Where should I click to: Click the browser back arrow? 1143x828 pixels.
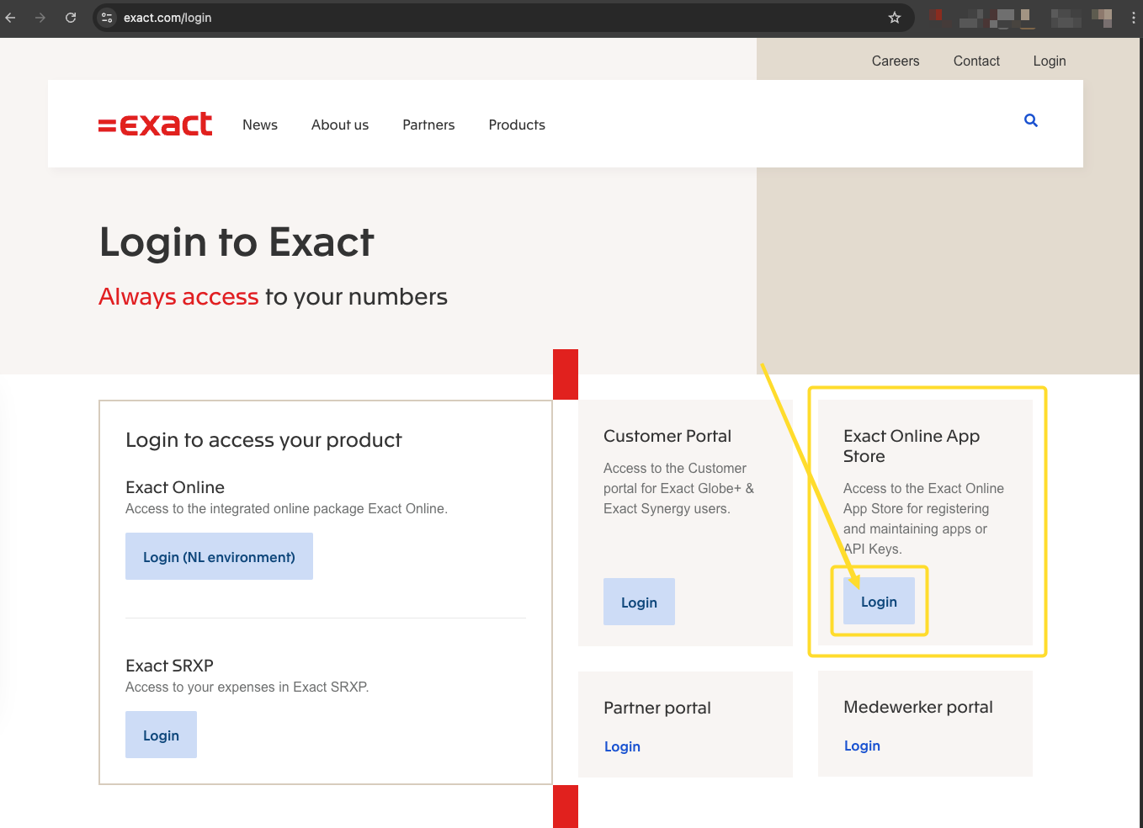[10, 18]
